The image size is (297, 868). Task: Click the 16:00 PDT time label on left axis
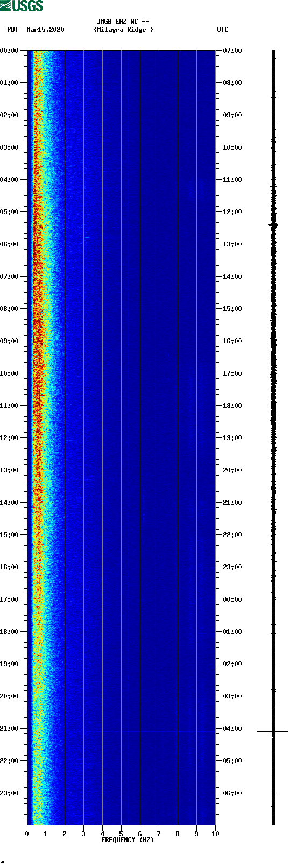[9, 567]
